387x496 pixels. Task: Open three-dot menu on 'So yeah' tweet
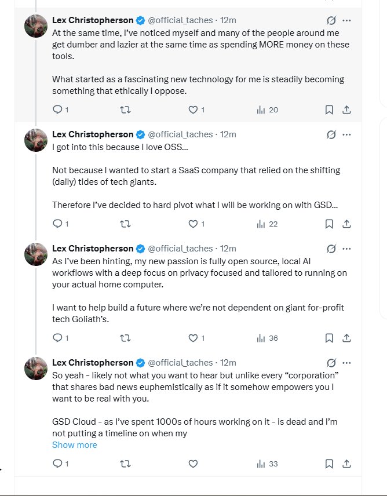[346, 363]
